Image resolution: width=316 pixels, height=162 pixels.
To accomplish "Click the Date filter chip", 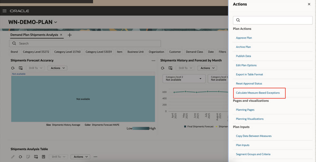I will pyautogui.click(x=211, y=52).
